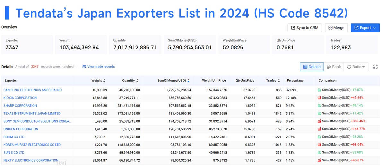Sort table by Trades column arrows

(x=279, y=81)
